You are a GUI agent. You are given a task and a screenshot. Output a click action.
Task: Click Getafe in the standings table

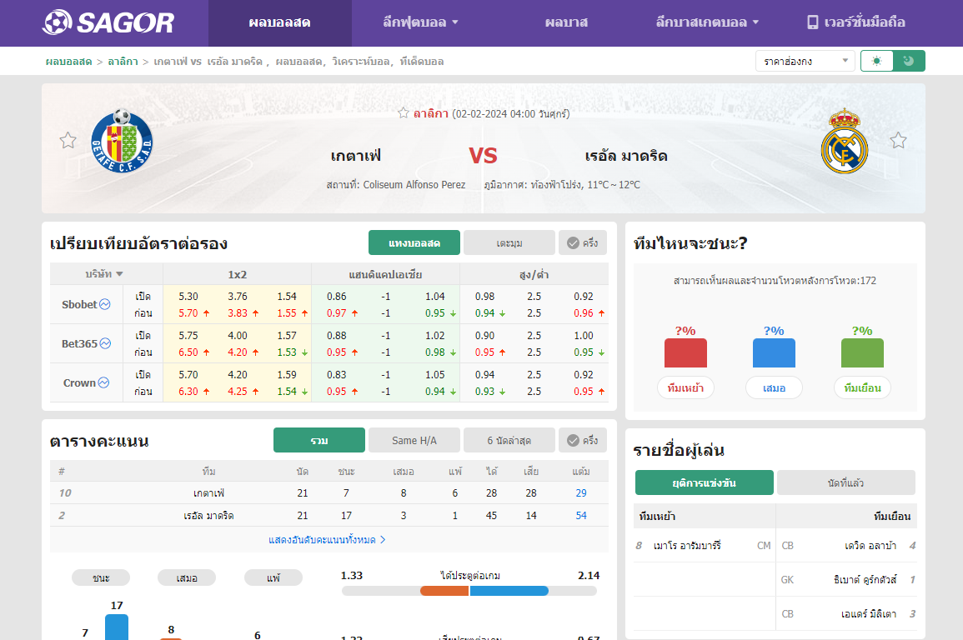click(208, 492)
